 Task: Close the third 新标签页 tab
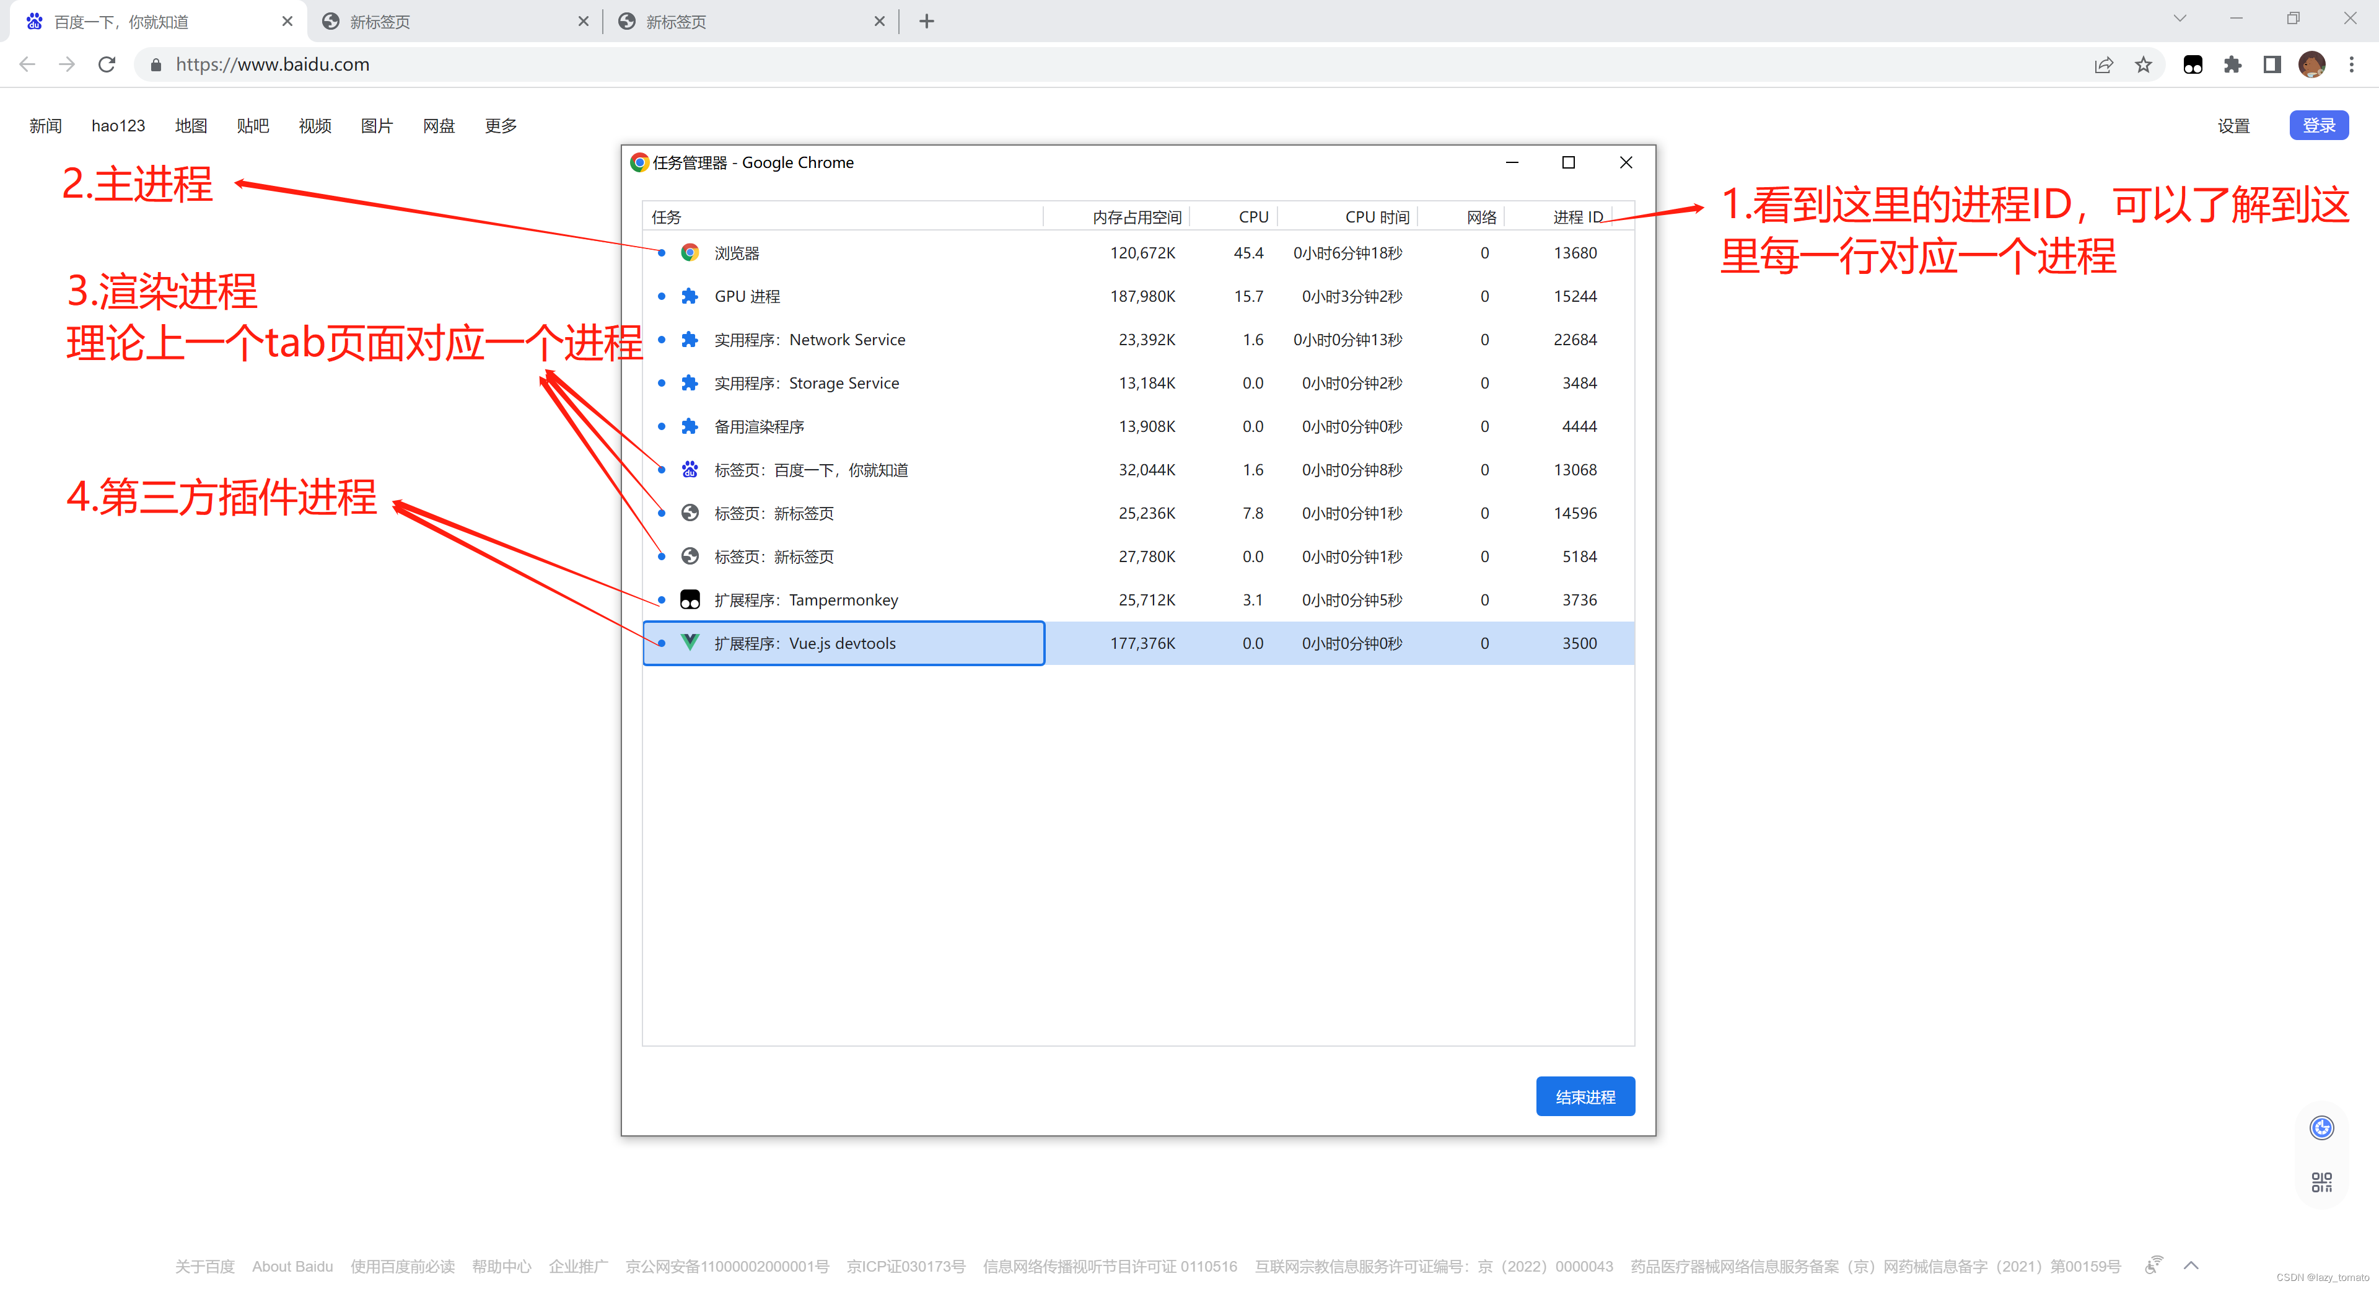click(x=879, y=21)
